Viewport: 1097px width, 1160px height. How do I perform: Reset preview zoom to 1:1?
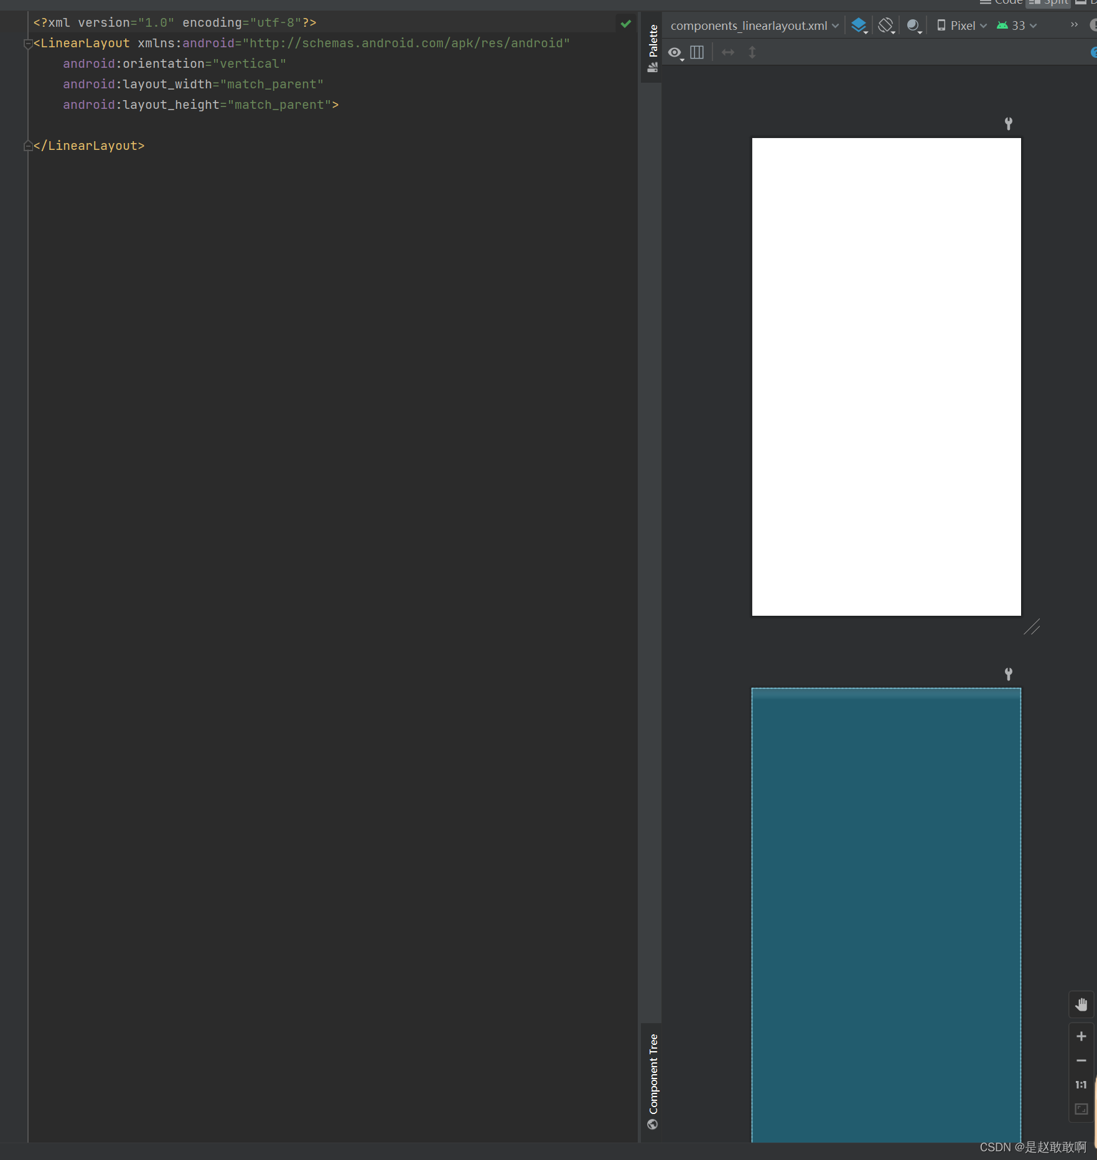coord(1081,1083)
